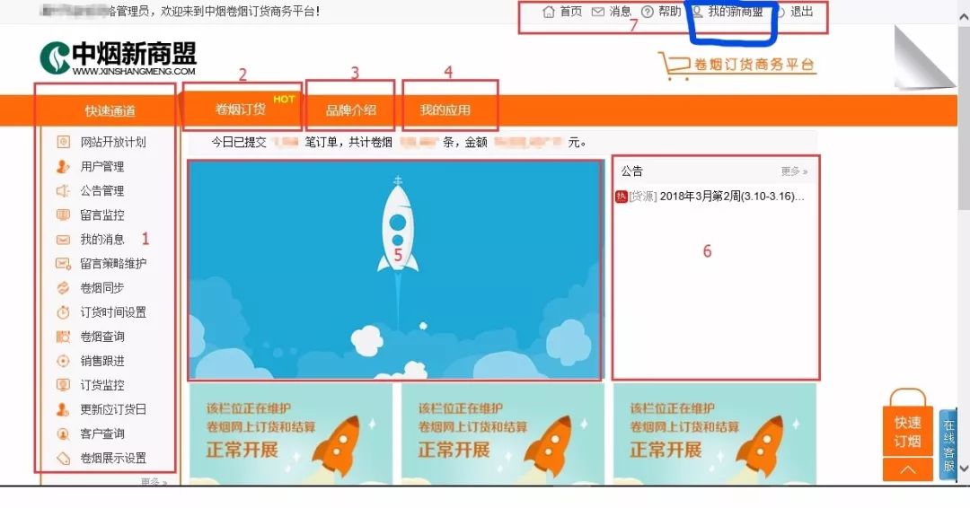Click the first 该栏位正在维护 banner
The image size is (970, 508).
[x=291, y=434]
